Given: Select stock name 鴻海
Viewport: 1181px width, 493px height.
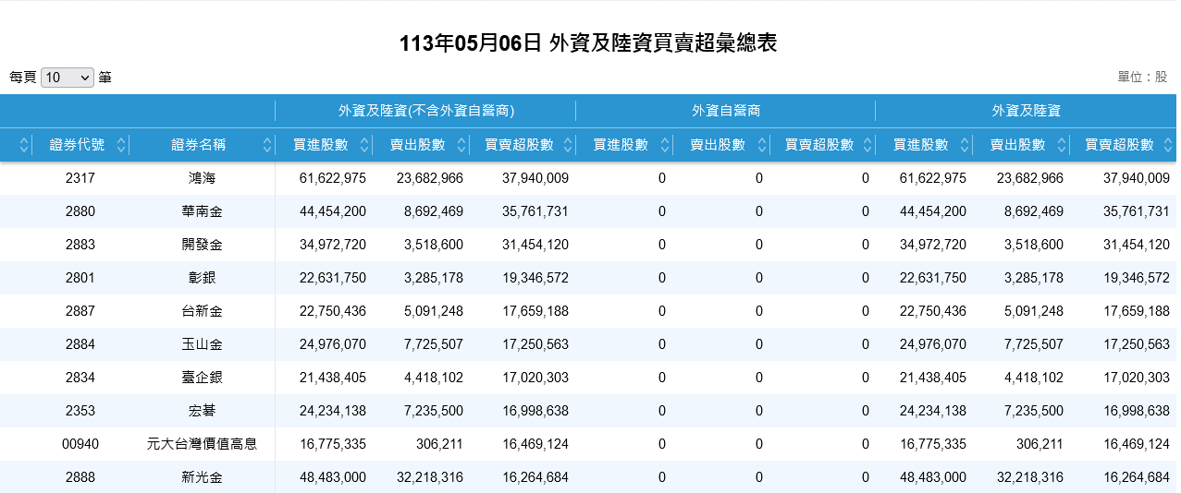Looking at the screenshot, I should (x=202, y=178).
